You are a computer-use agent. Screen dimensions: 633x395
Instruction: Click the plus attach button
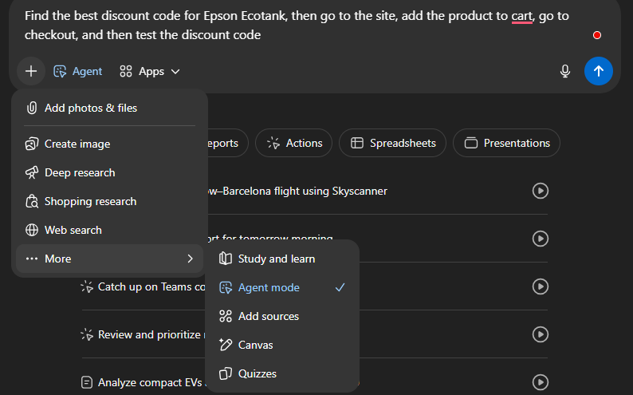click(x=31, y=72)
